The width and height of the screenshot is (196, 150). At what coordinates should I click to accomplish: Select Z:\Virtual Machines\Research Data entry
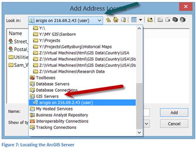[x=82, y=71]
